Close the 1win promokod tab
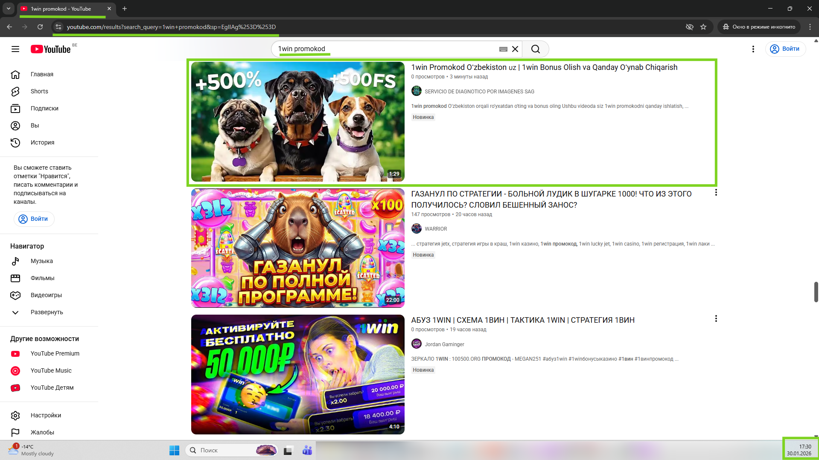The width and height of the screenshot is (819, 460). (109, 9)
